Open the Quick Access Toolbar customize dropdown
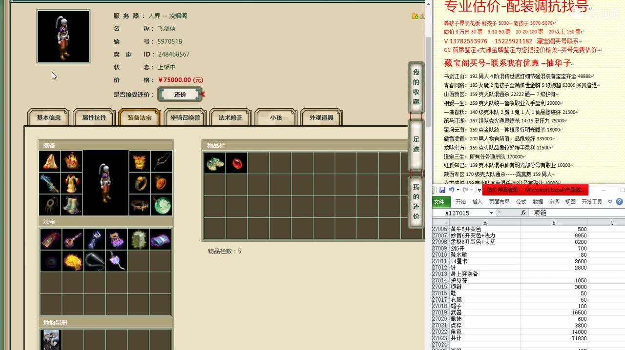This screenshot has width=625, height=350. tap(479, 190)
